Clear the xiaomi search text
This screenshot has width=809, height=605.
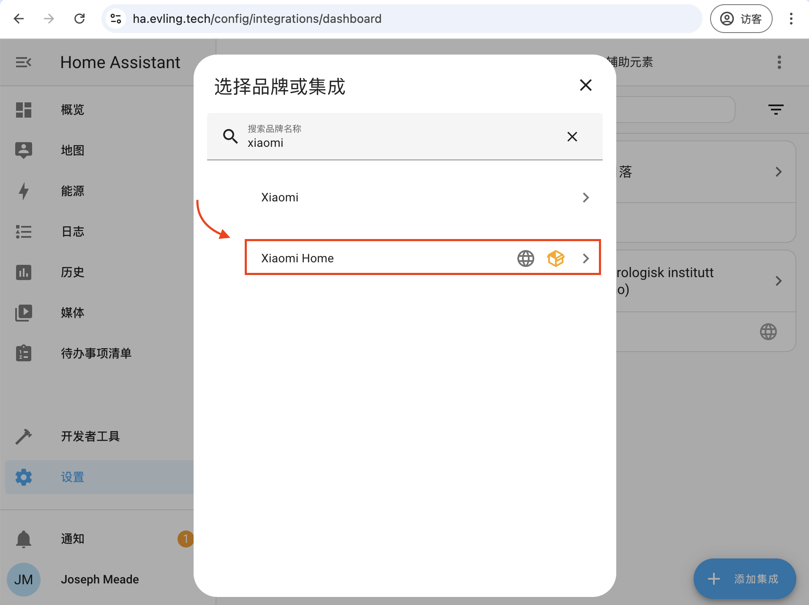pyautogui.click(x=572, y=136)
